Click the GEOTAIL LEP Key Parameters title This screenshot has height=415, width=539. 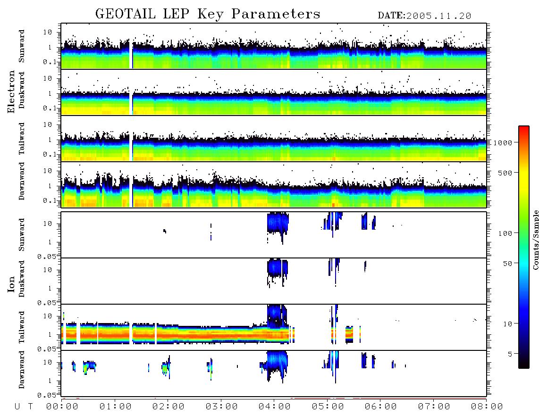coord(208,14)
